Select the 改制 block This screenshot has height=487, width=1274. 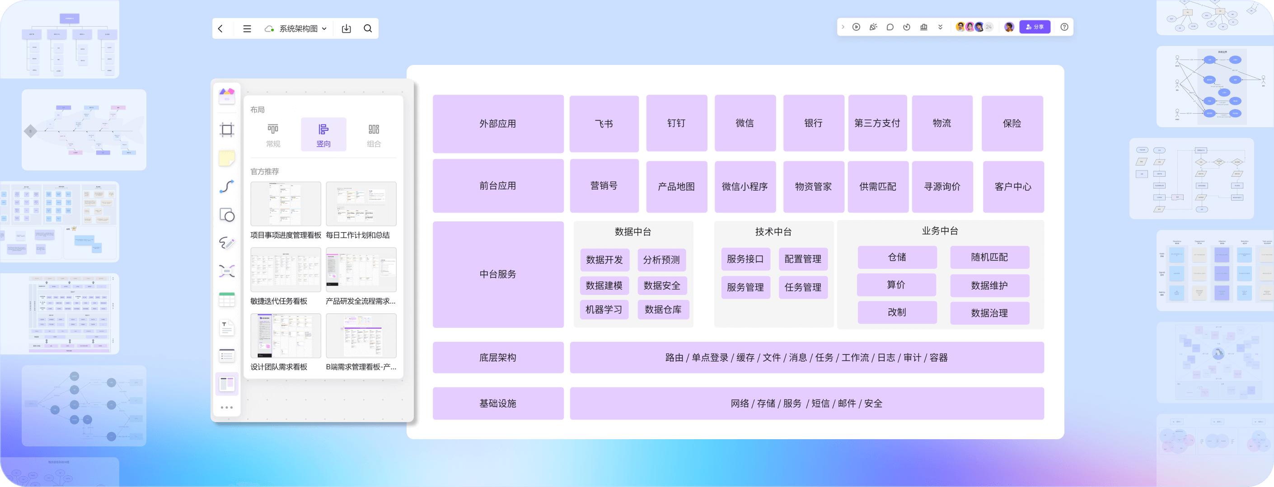[x=897, y=312]
